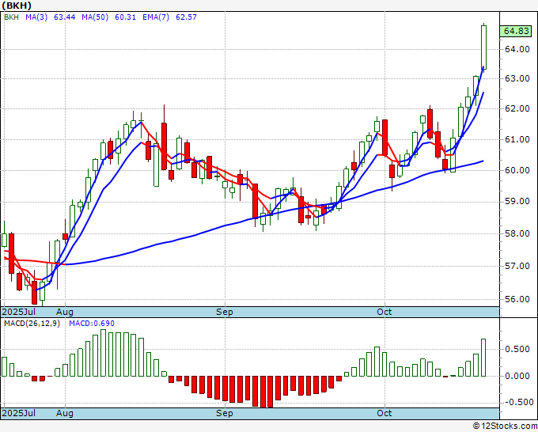Click the 60.00 price axis label

[x=517, y=171]
